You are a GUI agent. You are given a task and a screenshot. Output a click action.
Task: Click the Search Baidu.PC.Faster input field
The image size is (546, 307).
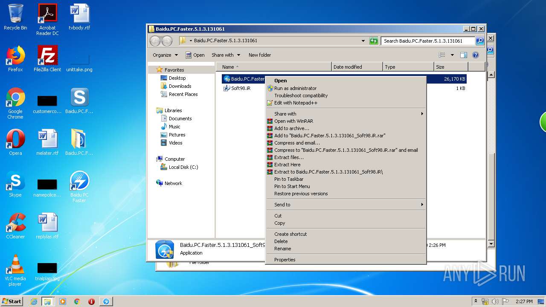tap(428, 41)
